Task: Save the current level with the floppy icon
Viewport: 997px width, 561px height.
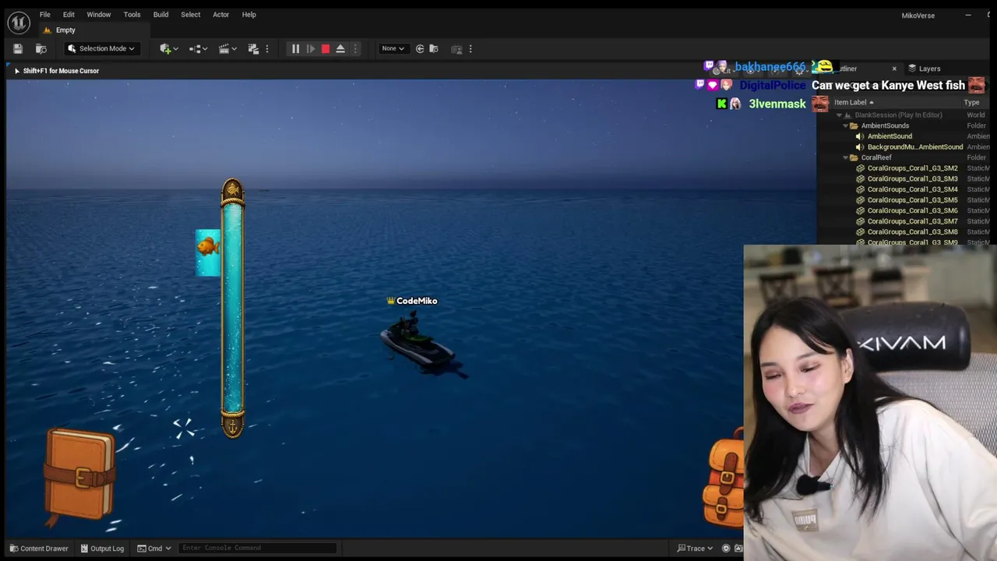Action: pyautogui.click(x=18, y=49)
